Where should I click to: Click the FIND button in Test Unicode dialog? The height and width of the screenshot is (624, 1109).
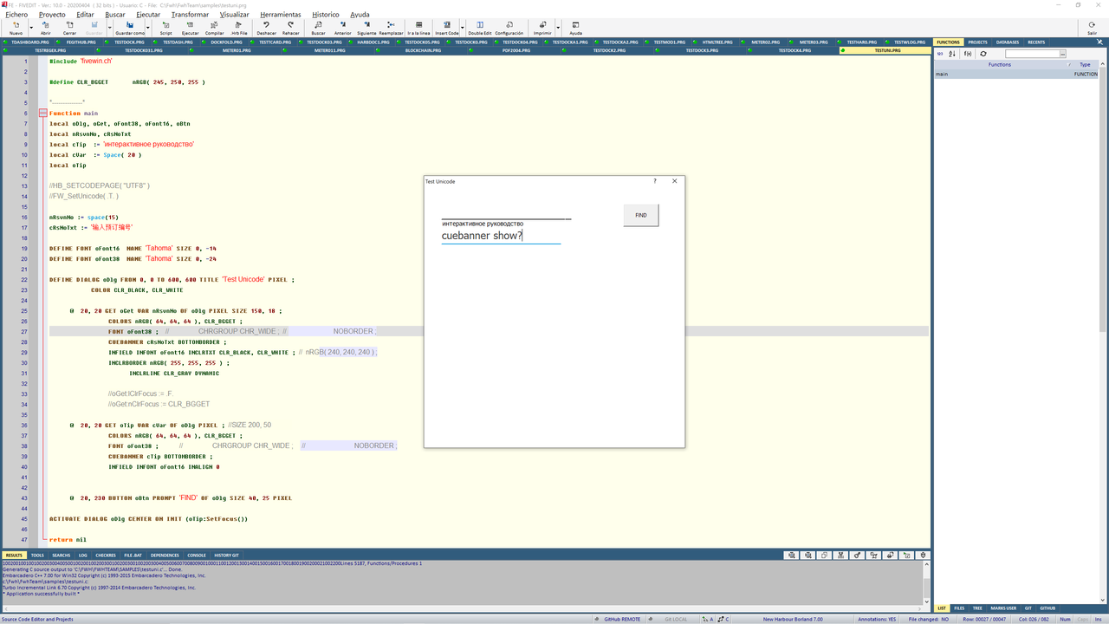641,215
